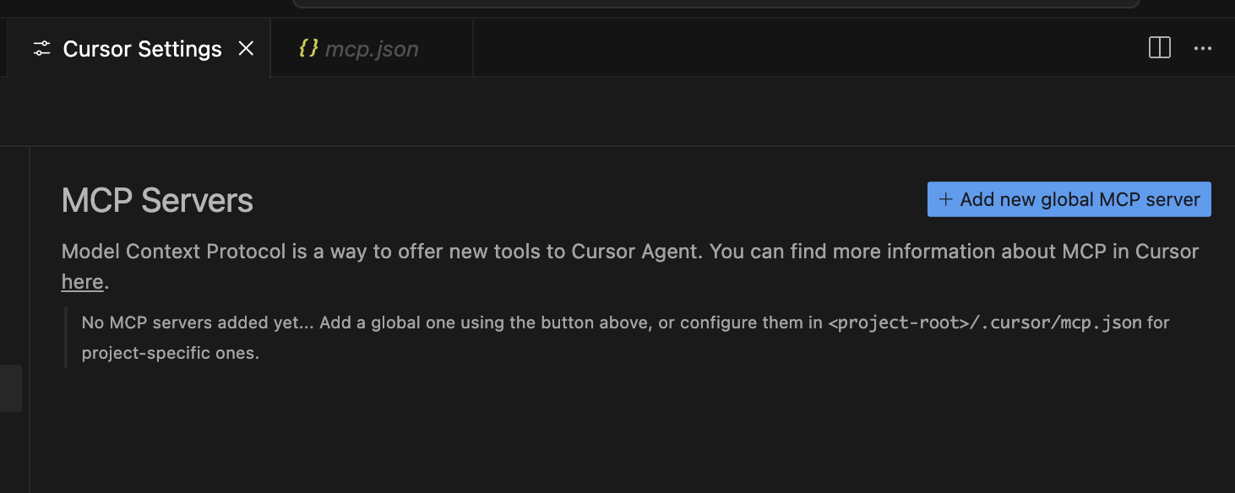The image size is (1235, 493).
Task: Click the settings sliders icon on Cursor Settings tab
Action: point(41,49)
